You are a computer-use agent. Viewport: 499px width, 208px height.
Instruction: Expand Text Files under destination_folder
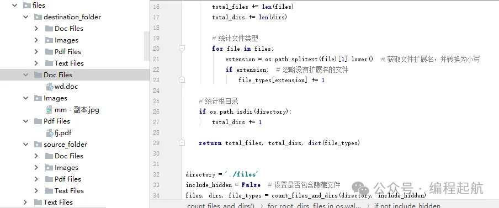(36, 63)
